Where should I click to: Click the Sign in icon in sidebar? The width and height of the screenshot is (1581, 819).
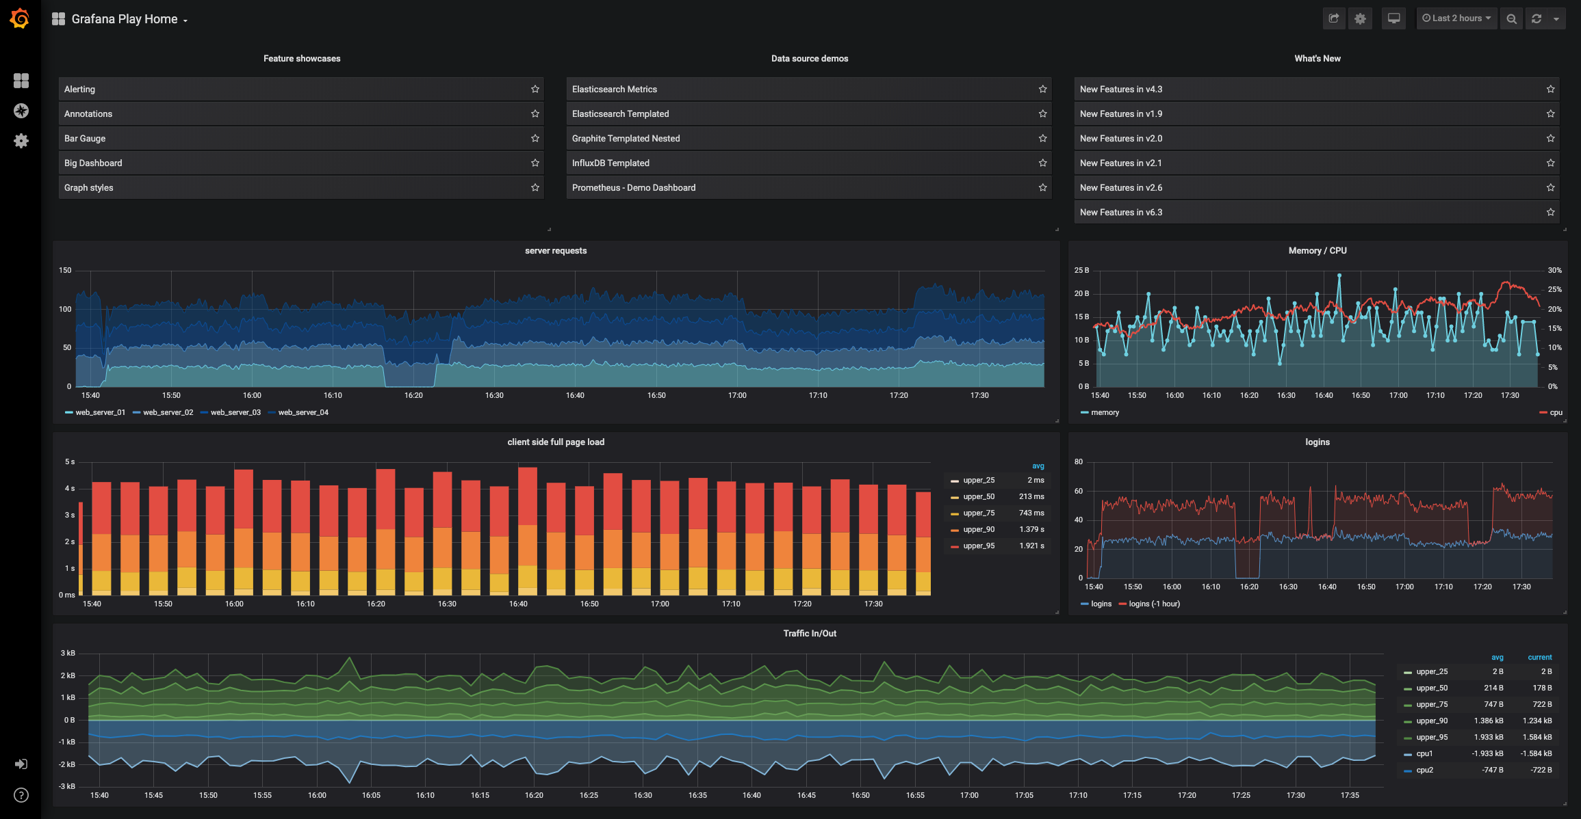21,764
